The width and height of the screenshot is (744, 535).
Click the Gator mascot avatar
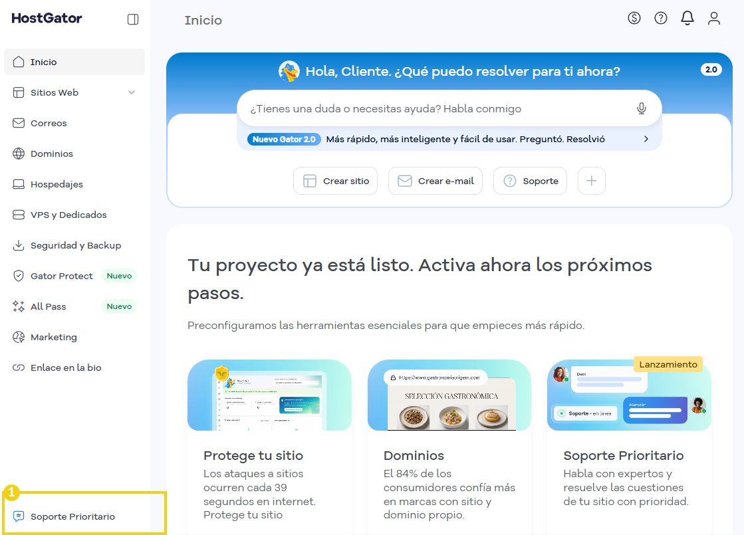[289, 71]
